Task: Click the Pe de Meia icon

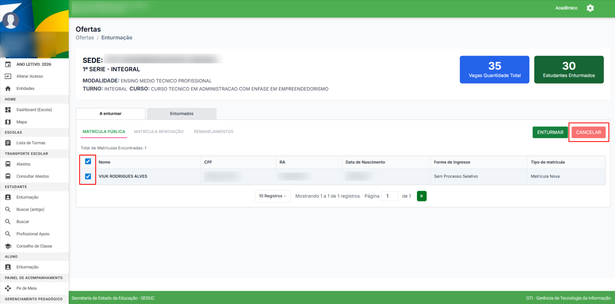Action: [8, 288]
